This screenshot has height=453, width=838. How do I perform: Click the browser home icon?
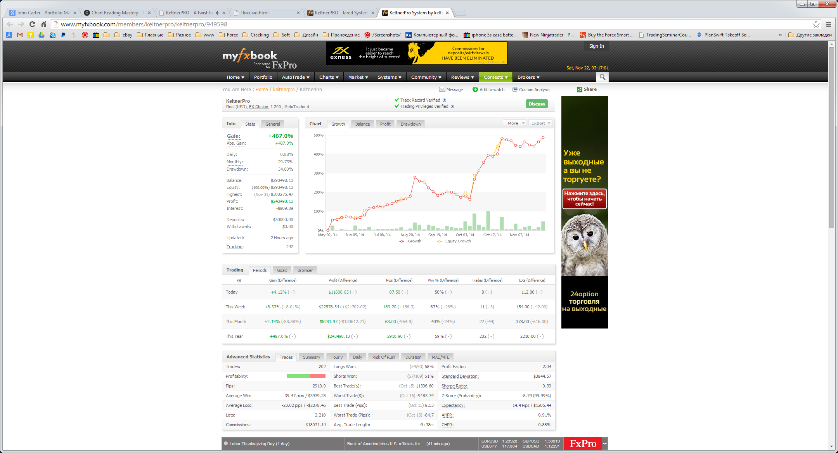point(43,24)
